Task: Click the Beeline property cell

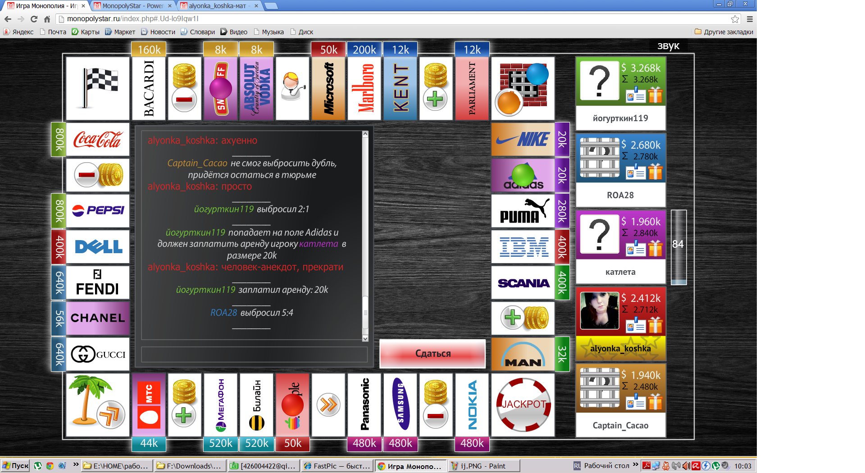Action: [256, 405]
